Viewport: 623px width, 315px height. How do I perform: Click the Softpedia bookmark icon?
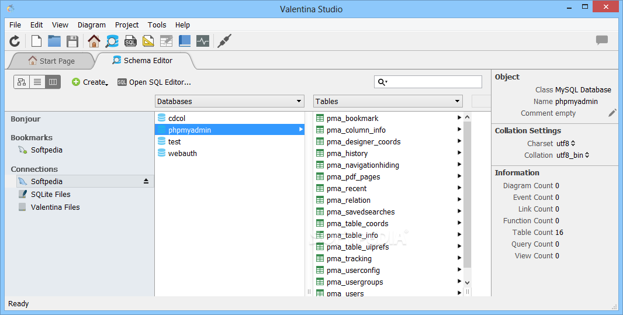[x=23, y=150]
